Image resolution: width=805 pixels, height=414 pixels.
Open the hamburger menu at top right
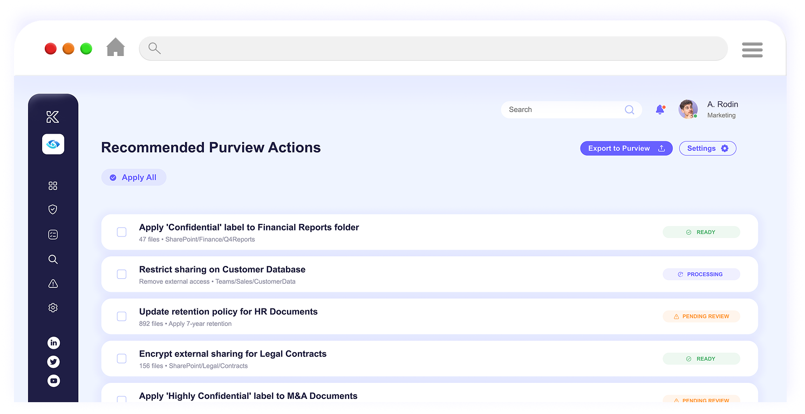(x=752, y=50)
